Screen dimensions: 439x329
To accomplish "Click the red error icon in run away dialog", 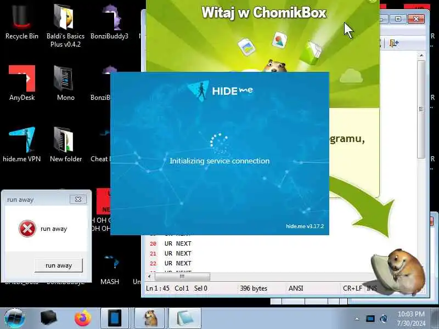I will 27,229.
